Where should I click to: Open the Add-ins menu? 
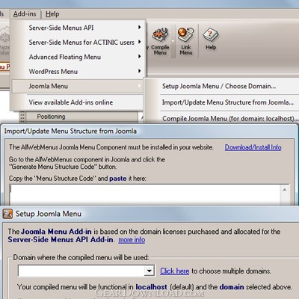pos(25,14)
